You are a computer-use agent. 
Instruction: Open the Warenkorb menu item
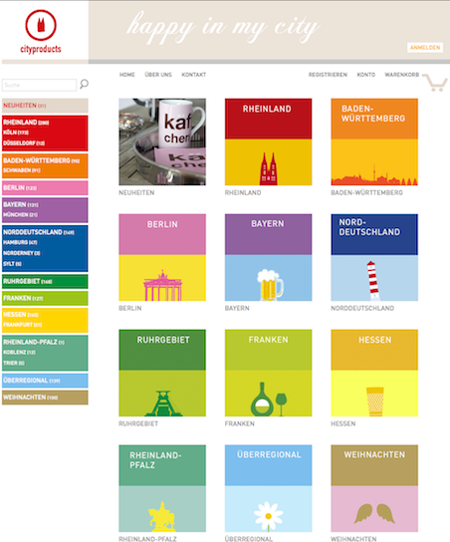coord(402,75)
